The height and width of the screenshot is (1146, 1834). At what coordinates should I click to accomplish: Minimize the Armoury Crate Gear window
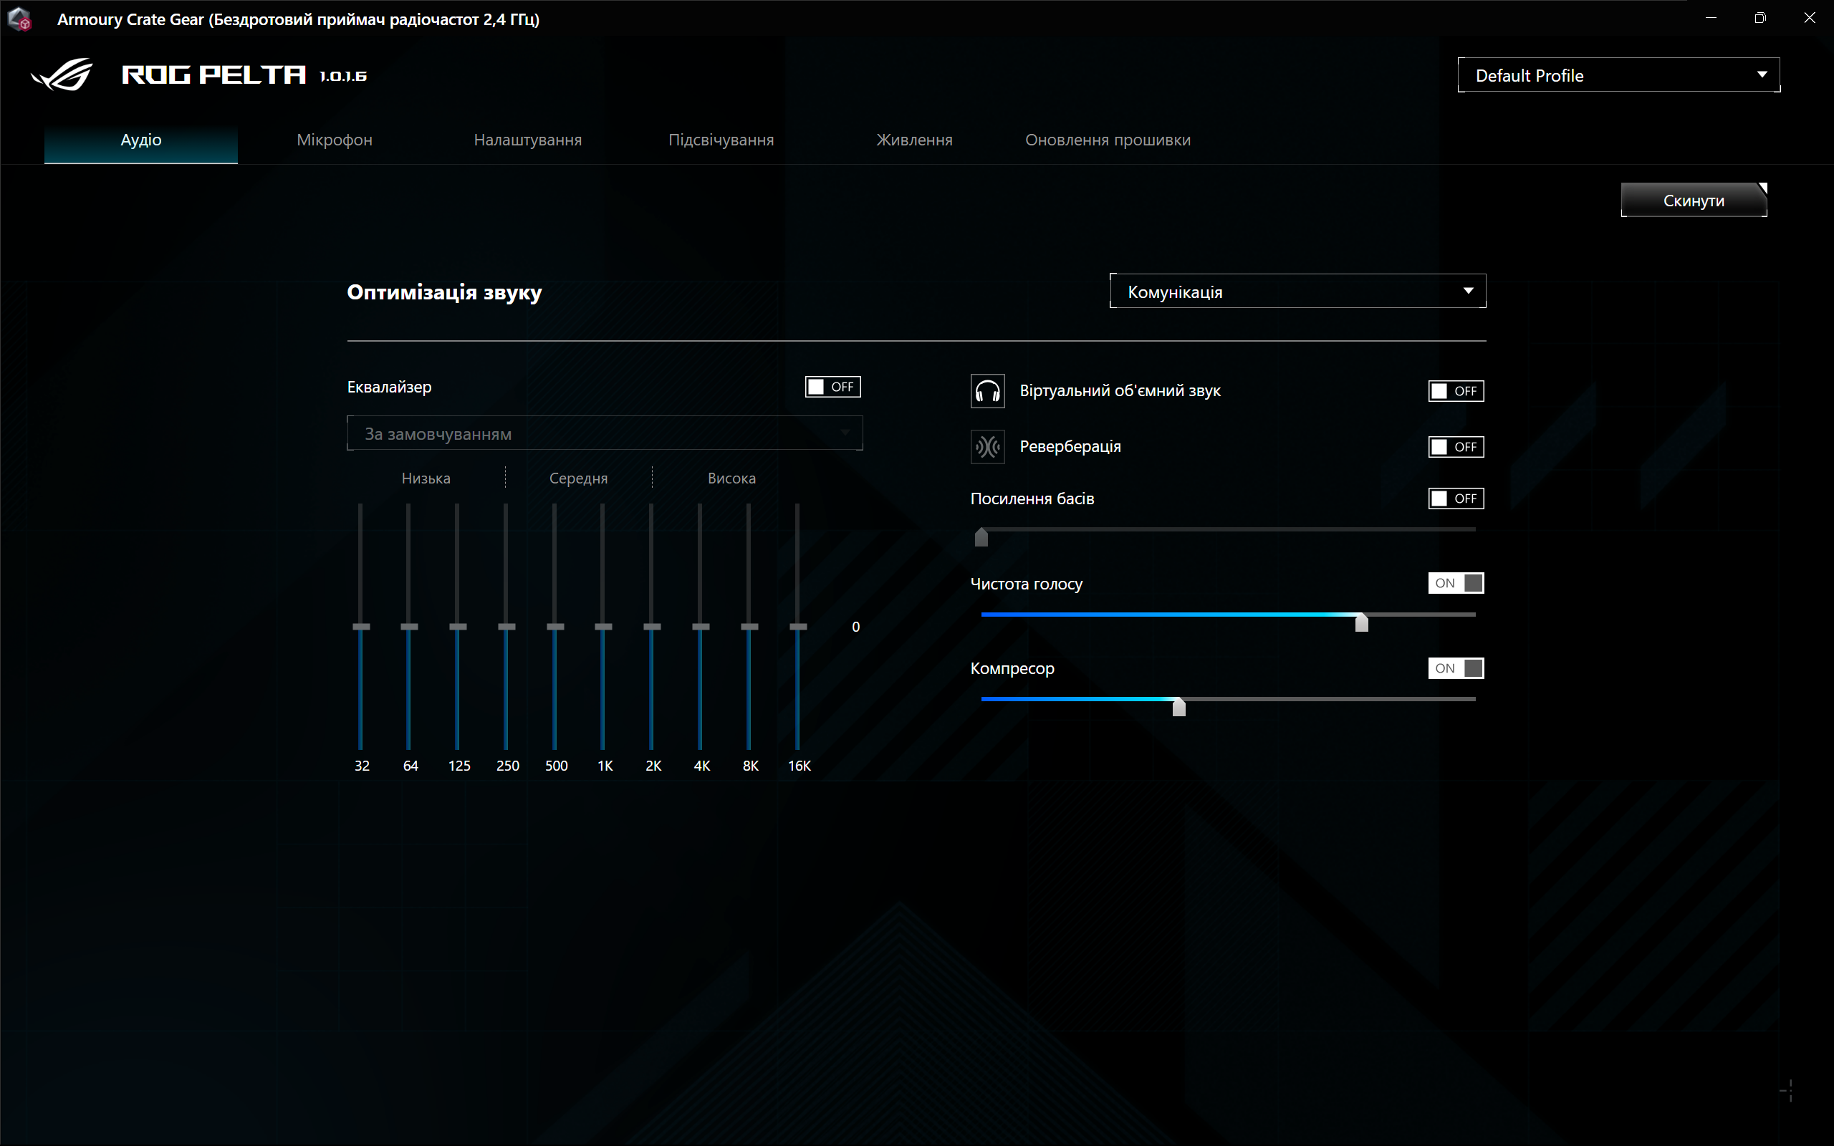click(1711, 18)
